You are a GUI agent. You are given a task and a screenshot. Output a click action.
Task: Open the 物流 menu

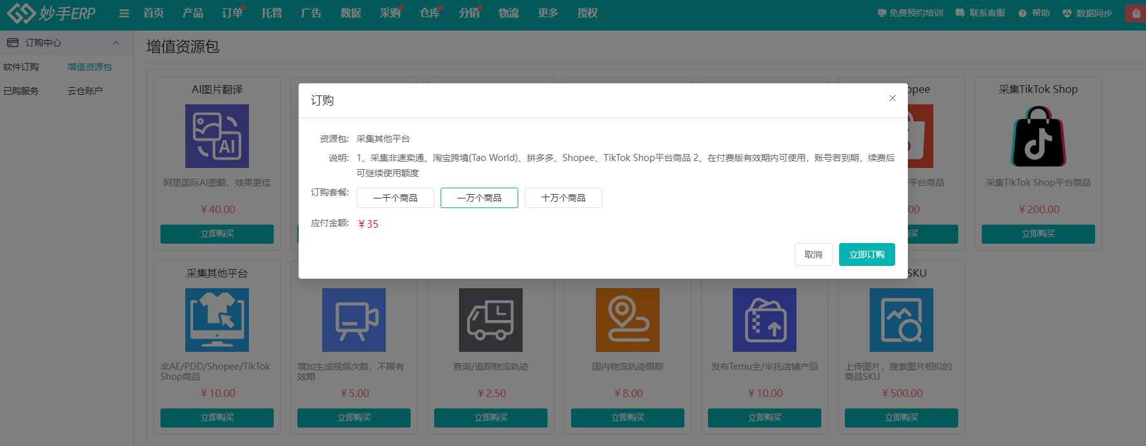click(509, 13)
